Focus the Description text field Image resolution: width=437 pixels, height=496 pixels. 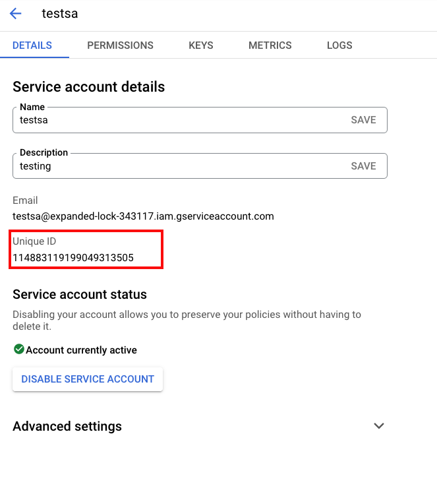[x=178, y=166]
